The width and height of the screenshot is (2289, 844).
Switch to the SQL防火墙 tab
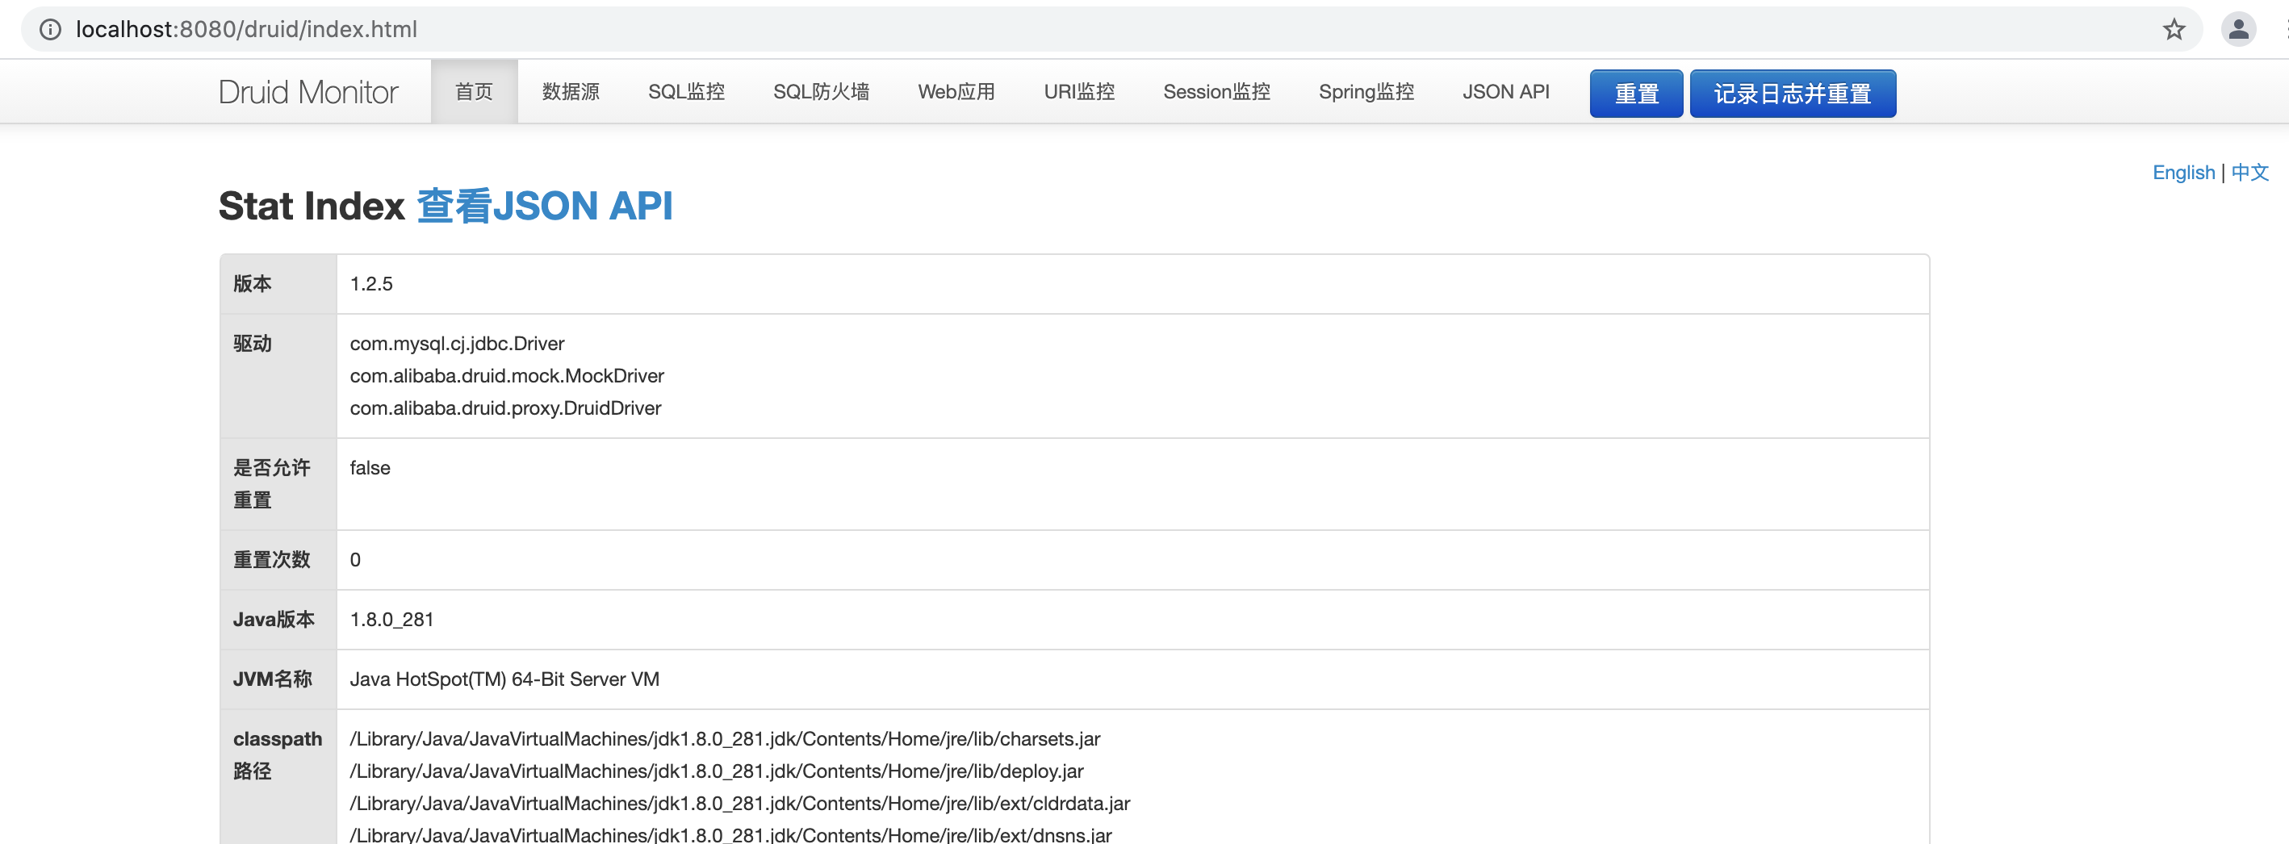[x=822, y=91]
